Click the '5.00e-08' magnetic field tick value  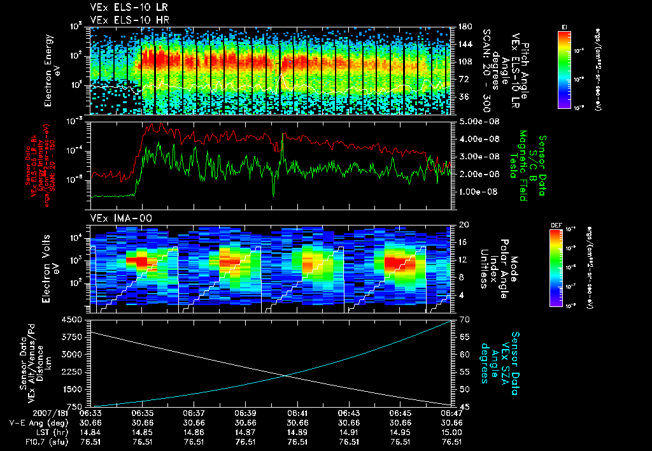479,122
